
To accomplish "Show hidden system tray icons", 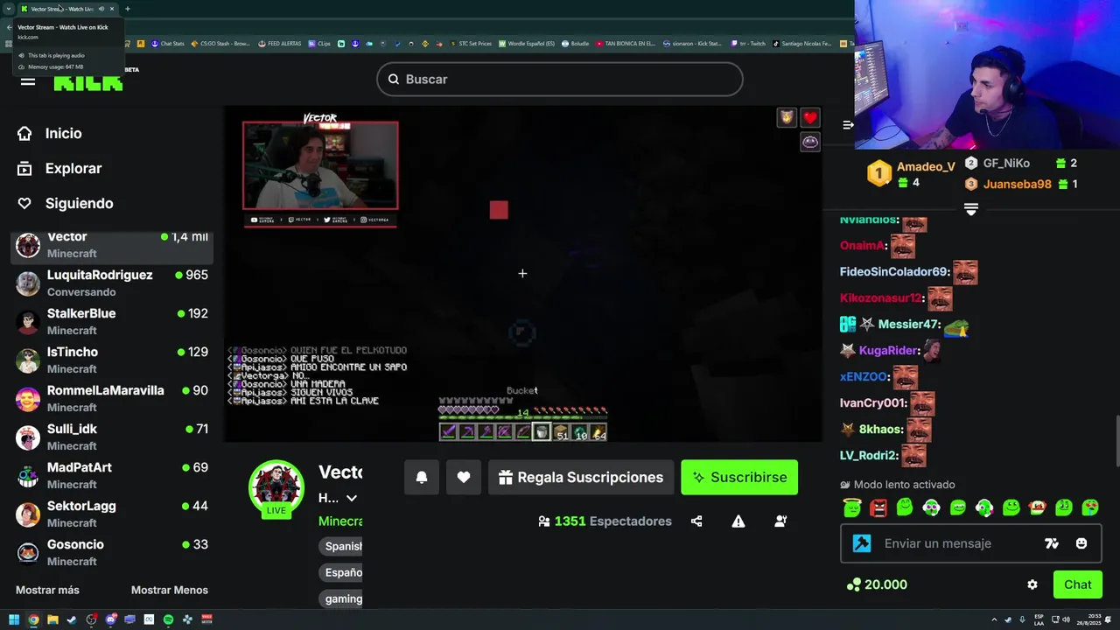I will pos(994,619).
